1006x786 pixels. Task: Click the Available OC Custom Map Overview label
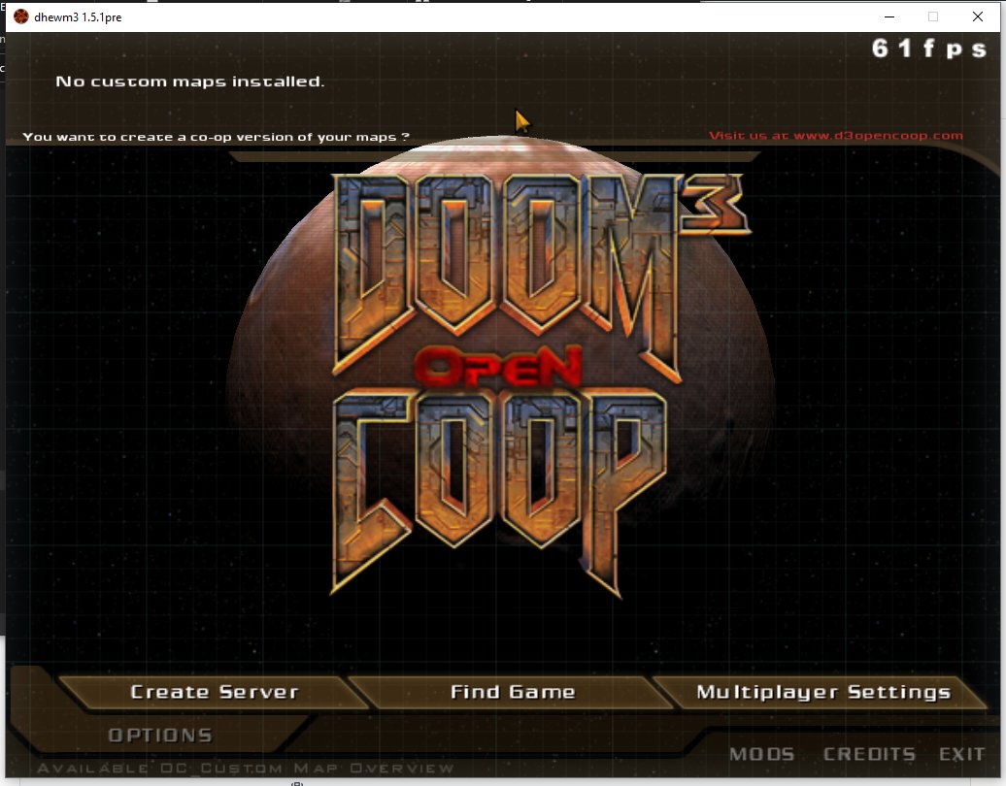245,769
